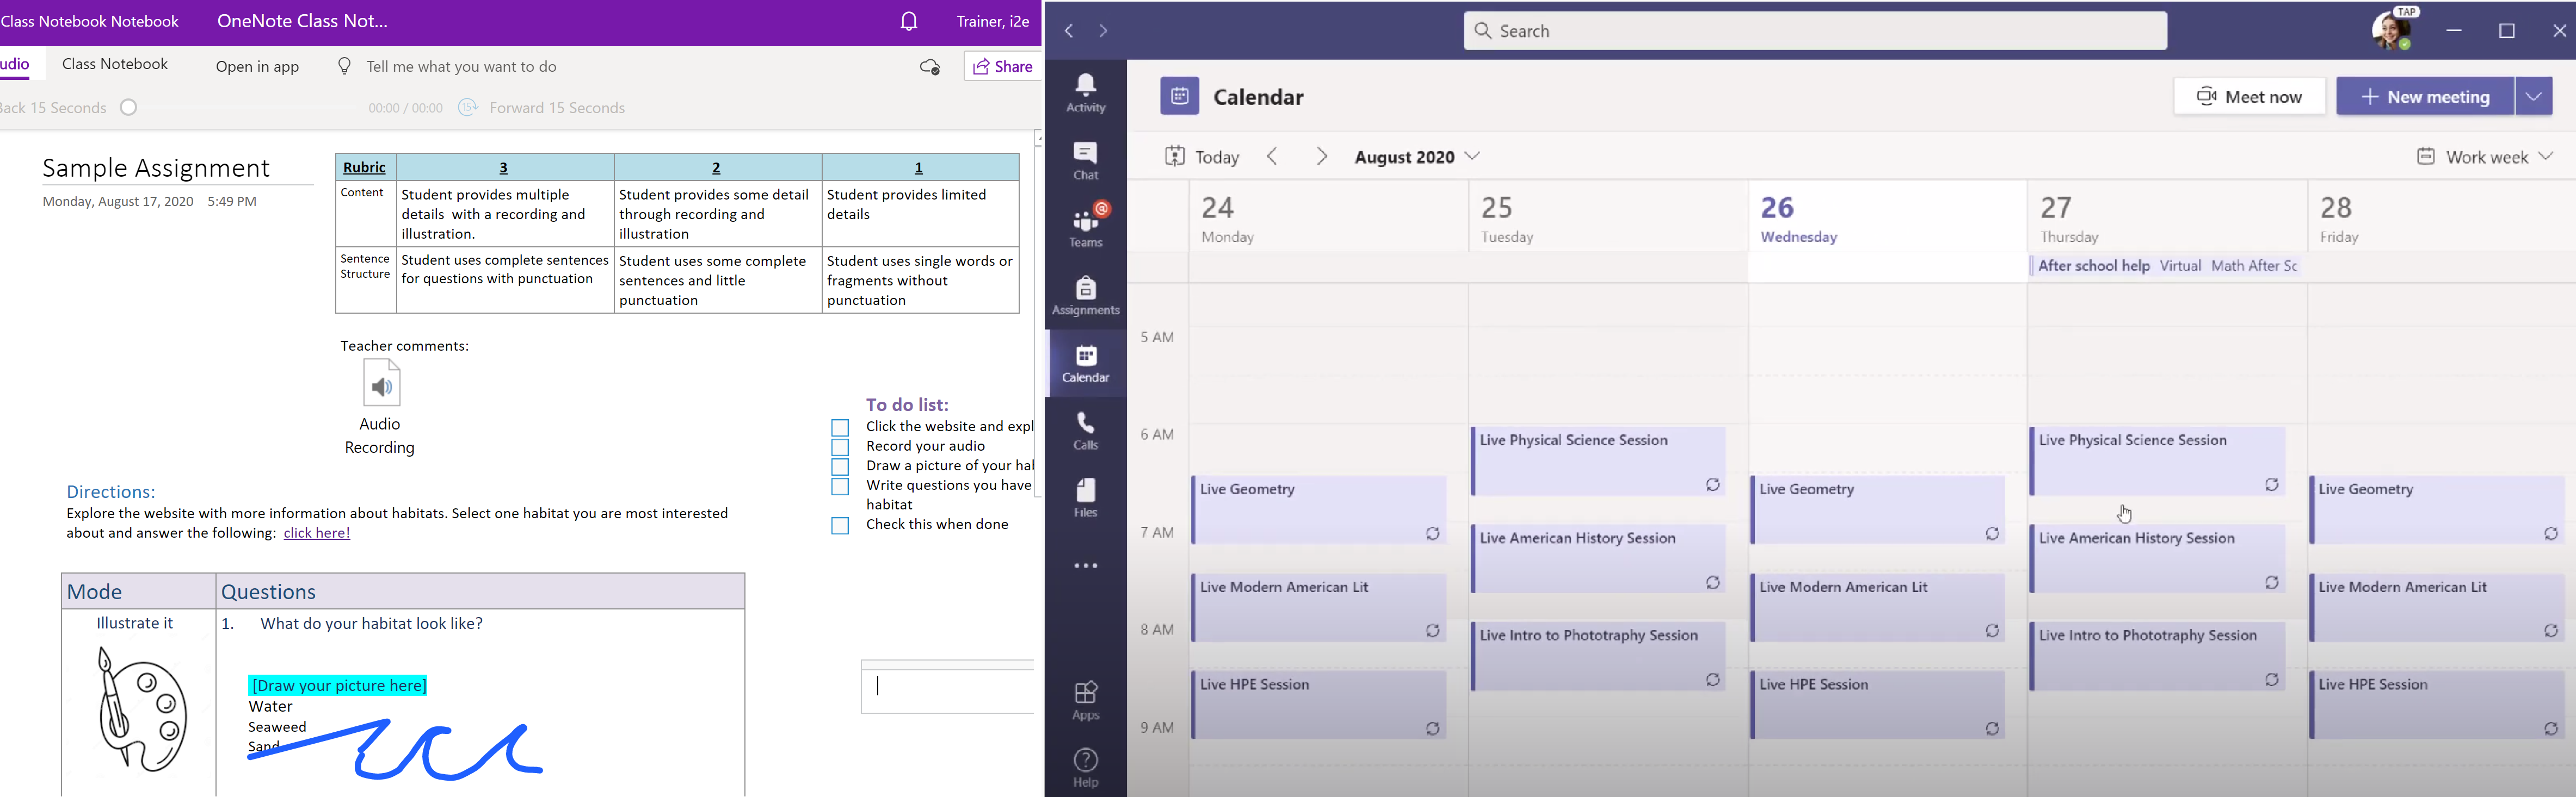The width and height of the screenshot is (2576, 797).
Task: Click in Teams Search box
Action: (1815, 31)
